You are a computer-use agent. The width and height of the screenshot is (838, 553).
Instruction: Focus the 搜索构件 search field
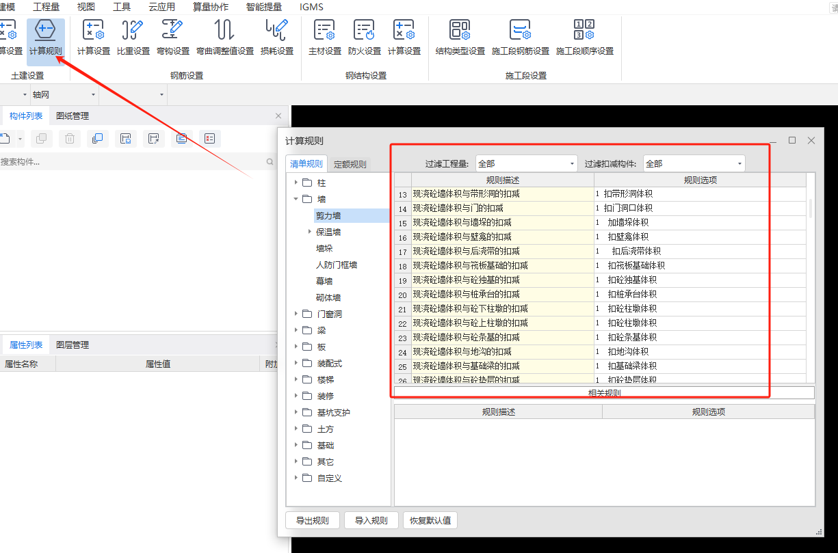pyautogui.click(x=132, y=162)
